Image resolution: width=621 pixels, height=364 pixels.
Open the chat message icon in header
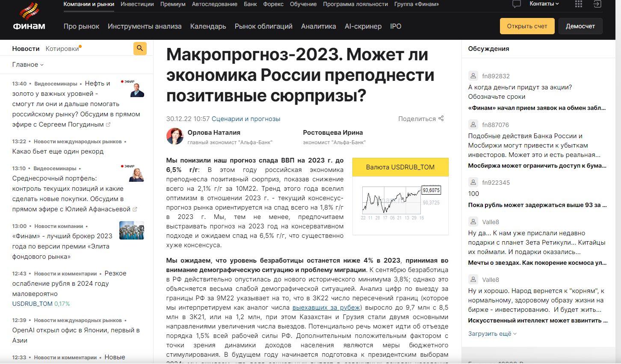(517, 4)
